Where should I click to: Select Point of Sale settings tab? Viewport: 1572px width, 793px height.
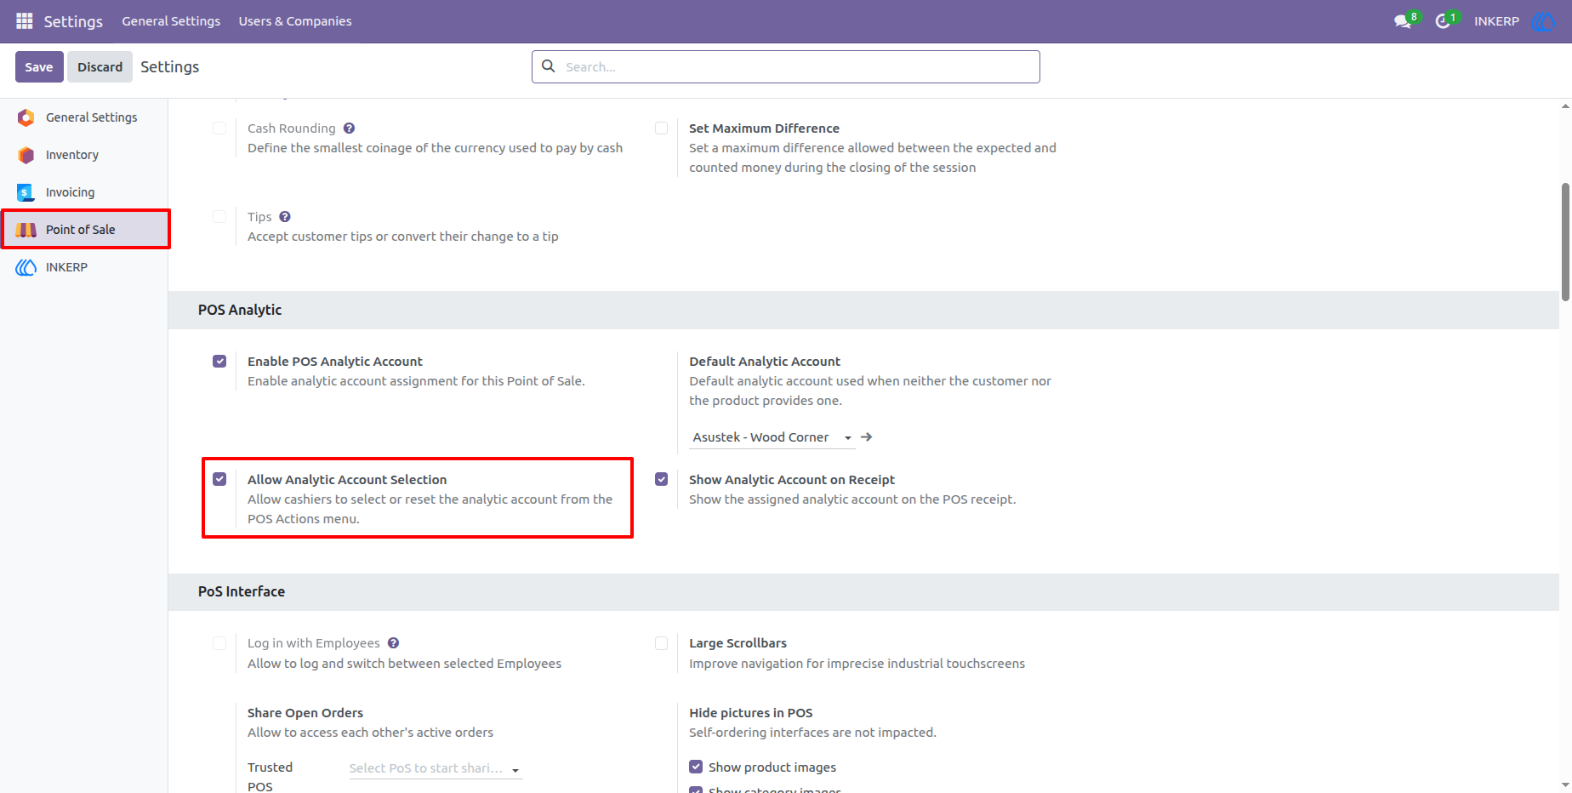[x=85, y=230]
